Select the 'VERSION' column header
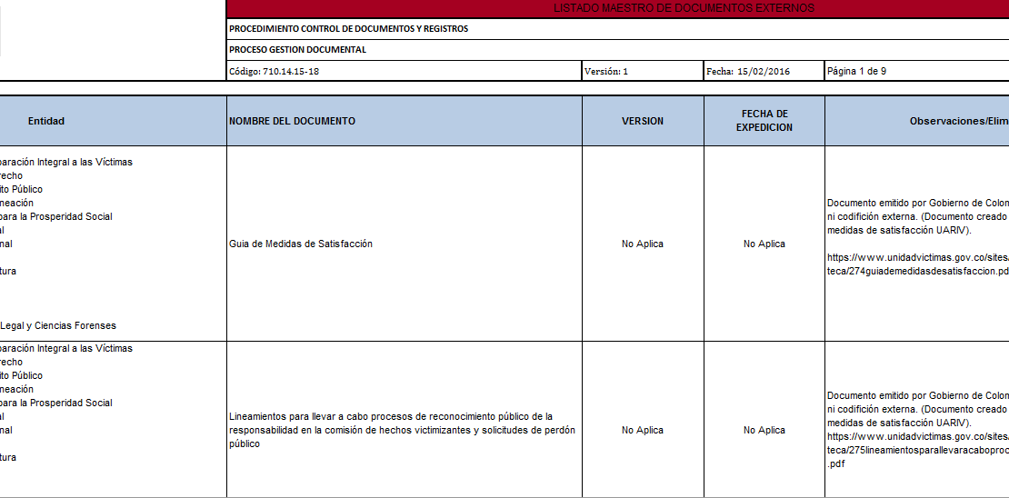Image resolution: width=1009 pixels, height=498 pixels. (643, 121)
